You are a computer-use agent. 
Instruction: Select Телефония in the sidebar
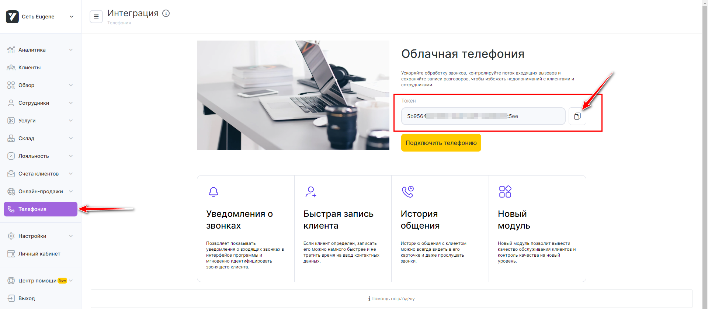(40, 209)
